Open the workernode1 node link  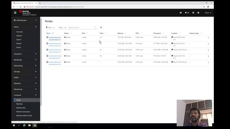click(x=55, y=57)
